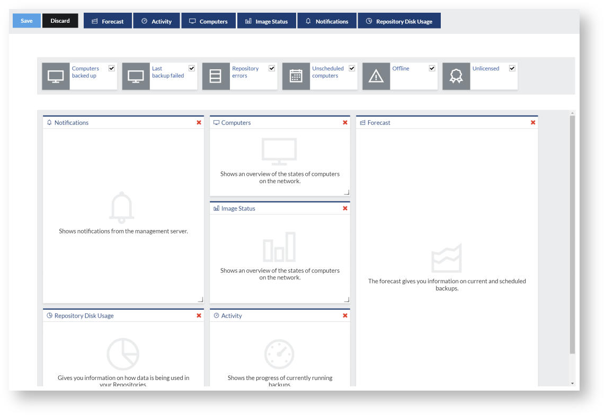Image resolution: width=605 pixels, height=416 pixels.
Task: Uncheck the Last backup failed checkbox
Action: point(192,68)
